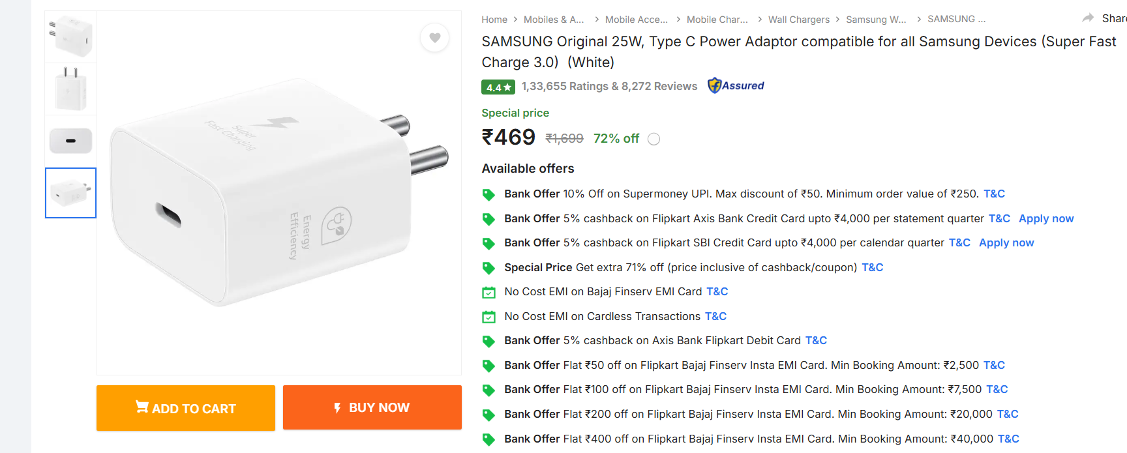Click the Bajaj Finserv No Cost EMI calendar icon
This screenshot has height=453, width=1127.
[x=488, y=292]
